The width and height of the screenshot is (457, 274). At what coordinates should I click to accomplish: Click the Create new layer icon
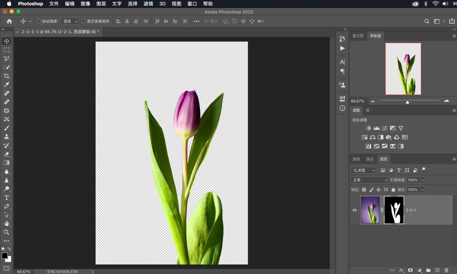437,270
